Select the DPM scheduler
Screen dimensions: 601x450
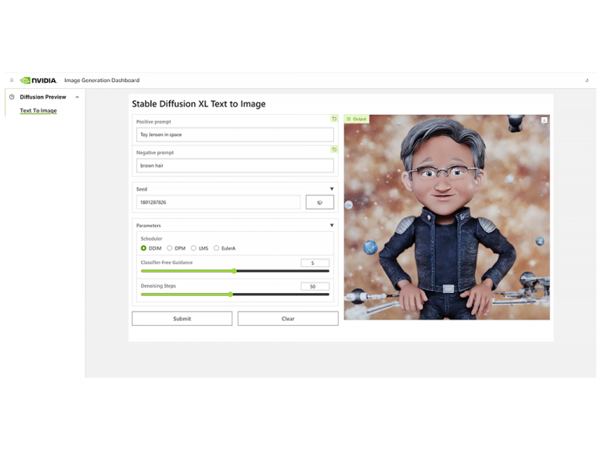(169, 248)
